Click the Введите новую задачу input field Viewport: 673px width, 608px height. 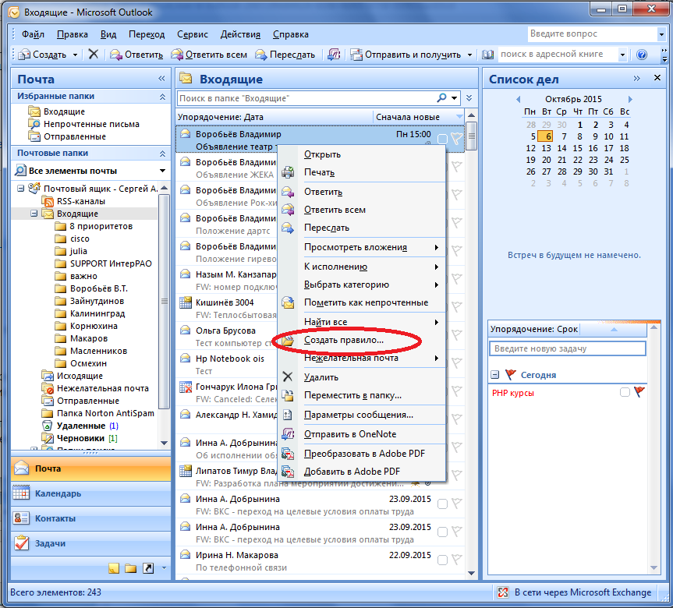[567, 348]
